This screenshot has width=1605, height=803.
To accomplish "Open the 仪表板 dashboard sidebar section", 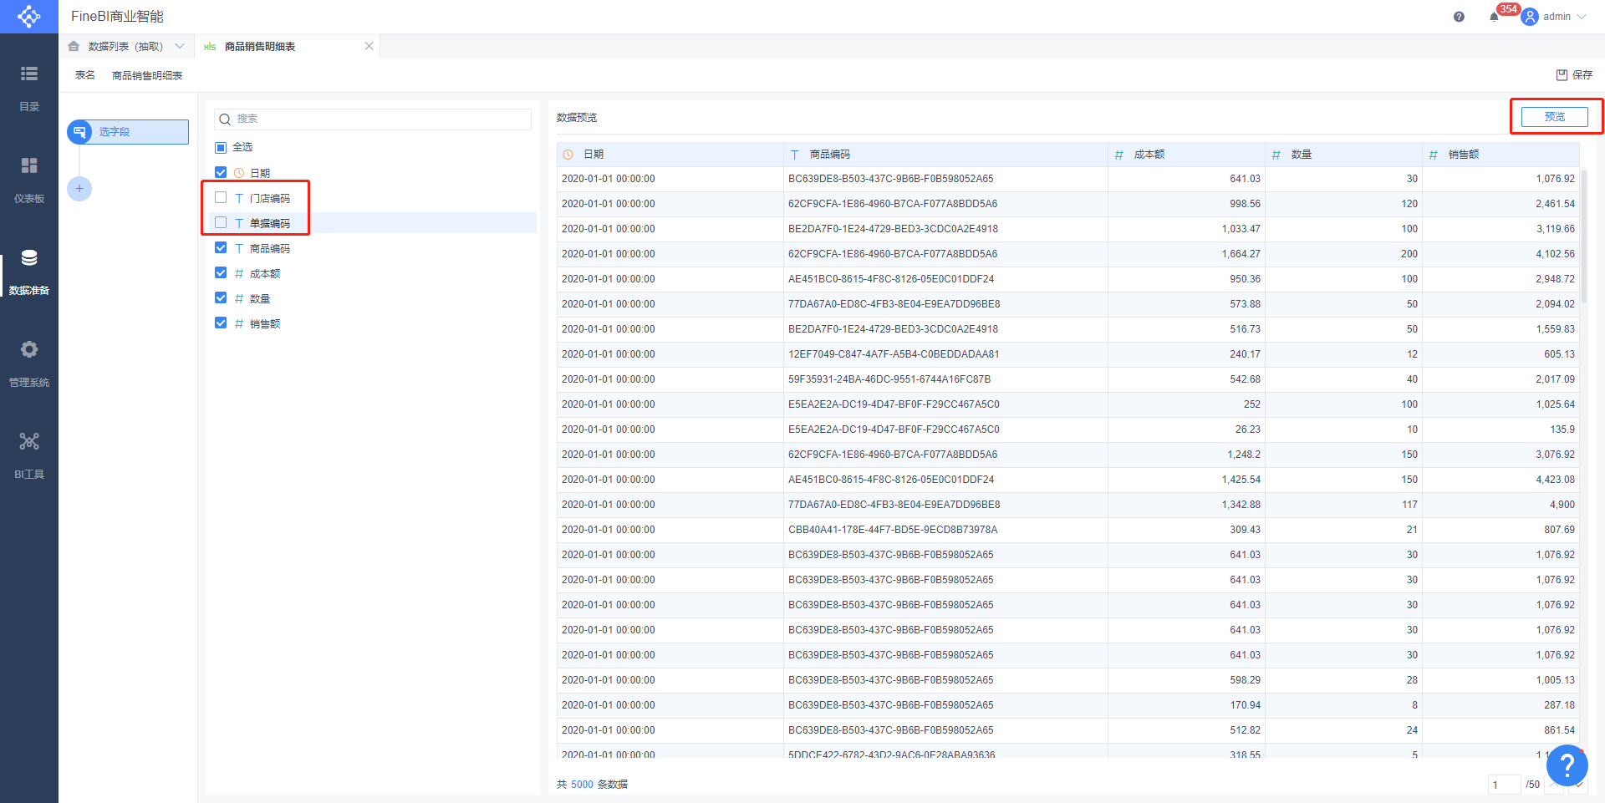I will [29, 180].
